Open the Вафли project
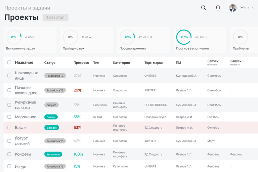Viewport: 258px width, 172px height. [x=20, y=128]
